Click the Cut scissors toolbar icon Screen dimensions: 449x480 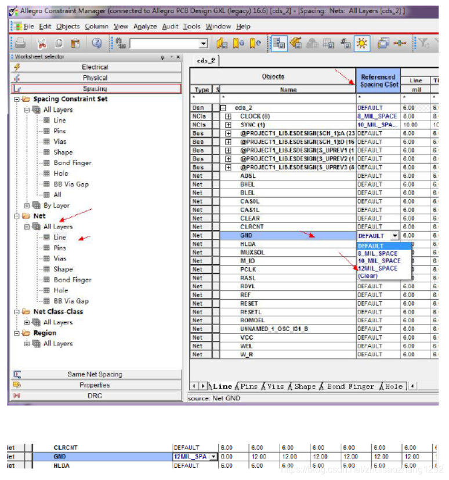pos(42,43)
